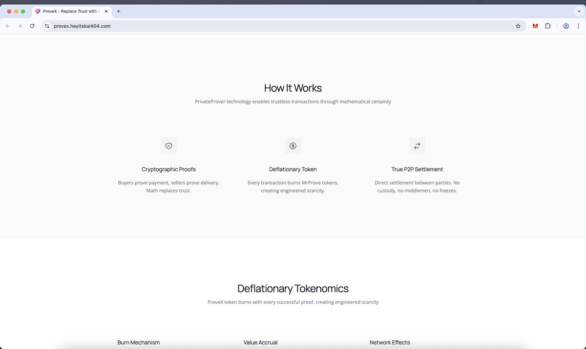This screenshot has height=349, width=586.
Task: Click the Burn Mechanism label
Action: click(139, 343)
